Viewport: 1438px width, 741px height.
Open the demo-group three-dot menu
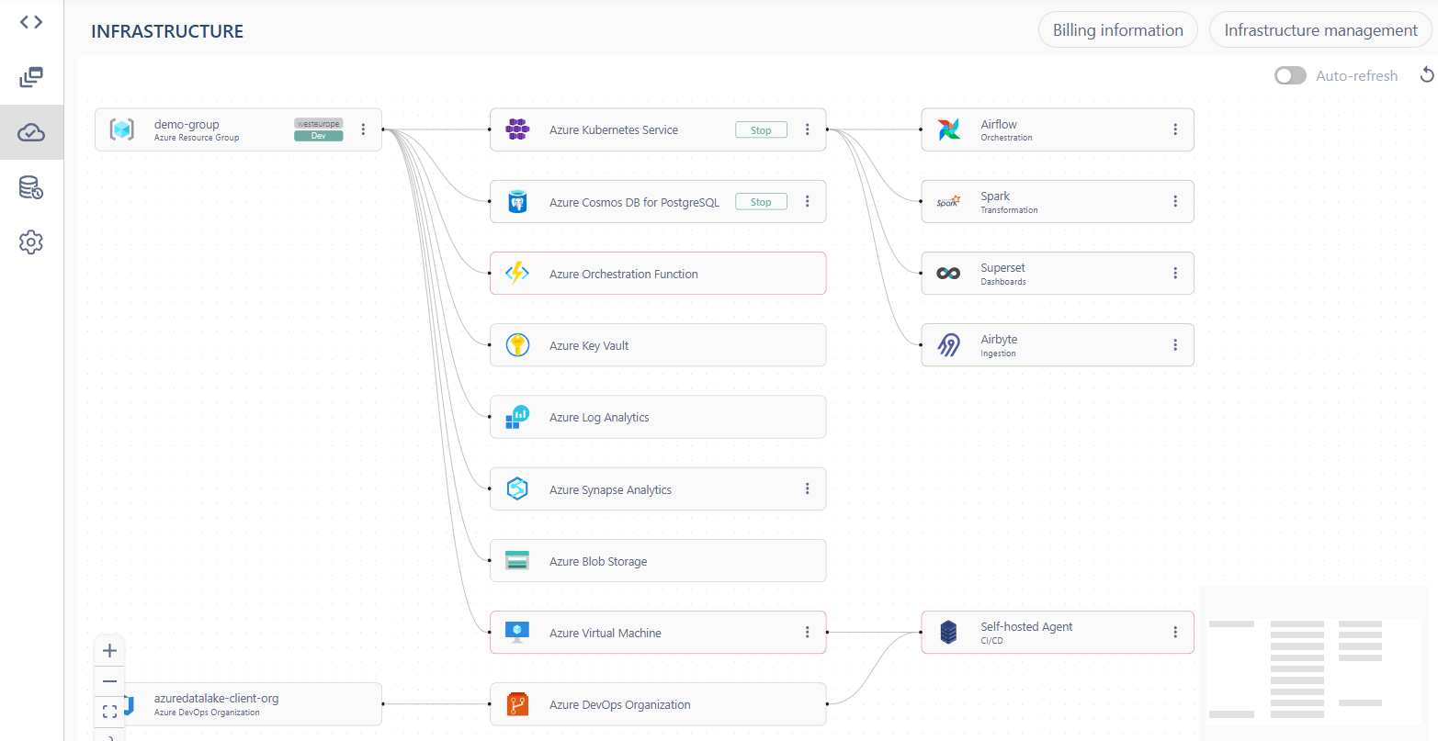[363, 129]
